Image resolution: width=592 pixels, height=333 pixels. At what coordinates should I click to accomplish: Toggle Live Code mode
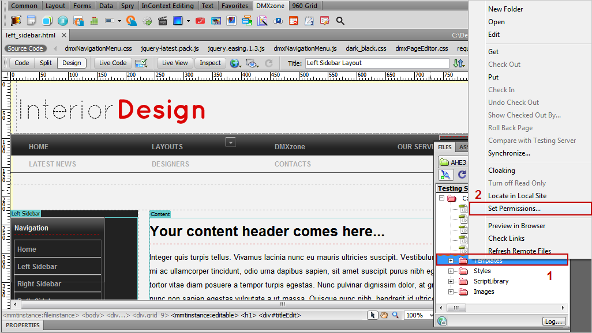(x=113, y=63)
